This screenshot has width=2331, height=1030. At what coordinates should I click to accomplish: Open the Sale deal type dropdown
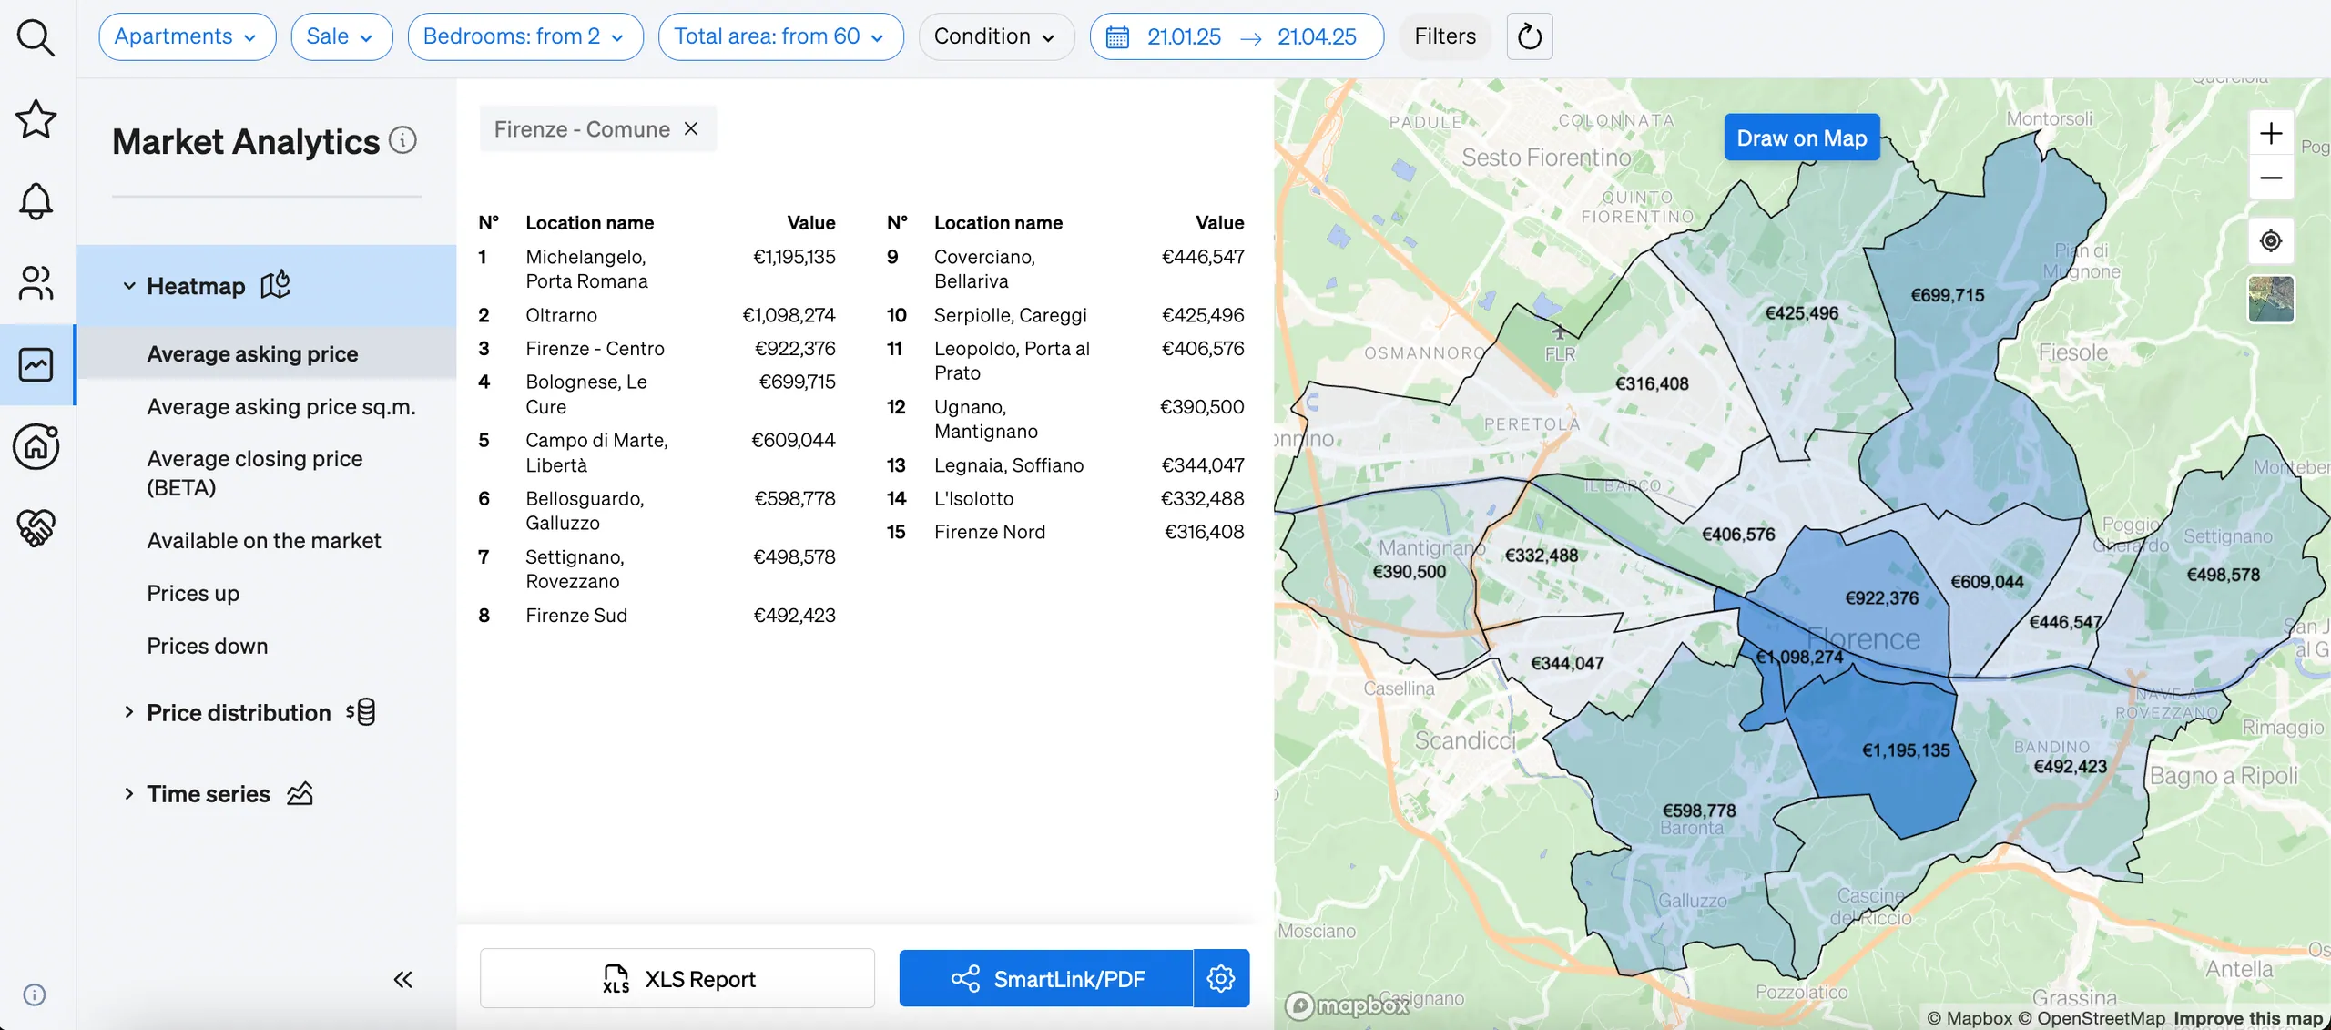pyautogui.click(x=341, y=36)
